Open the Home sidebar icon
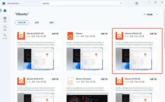The height and width of the screenshot is (102, 165). pos(5,10)
